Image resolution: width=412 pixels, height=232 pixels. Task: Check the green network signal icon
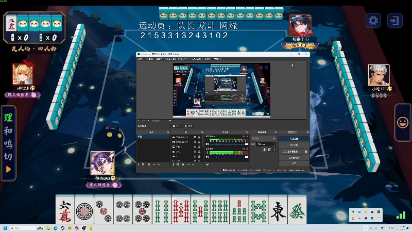(401, 216)
